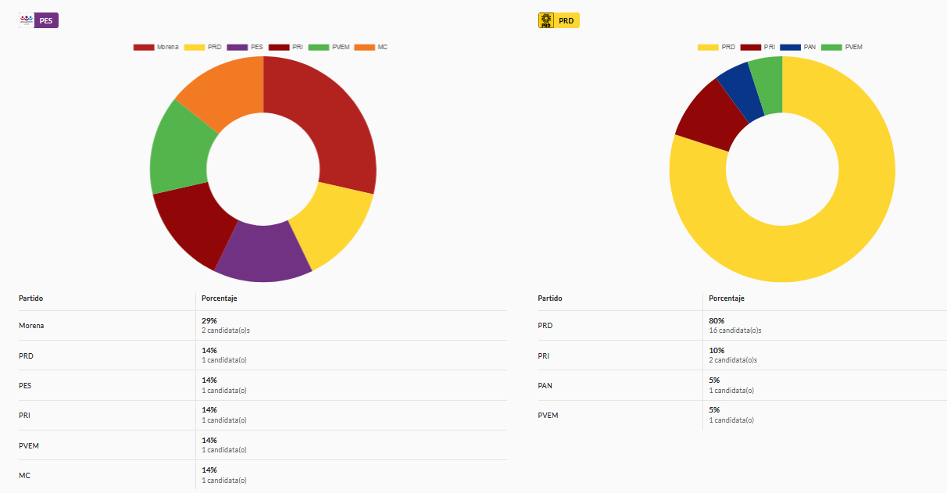Click the Partido column header in the left table
Viewport: 947px width, 493px height.
[x=31, y=298]
